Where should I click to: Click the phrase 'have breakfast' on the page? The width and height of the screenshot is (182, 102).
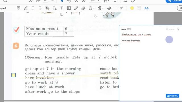click(40, 78)
